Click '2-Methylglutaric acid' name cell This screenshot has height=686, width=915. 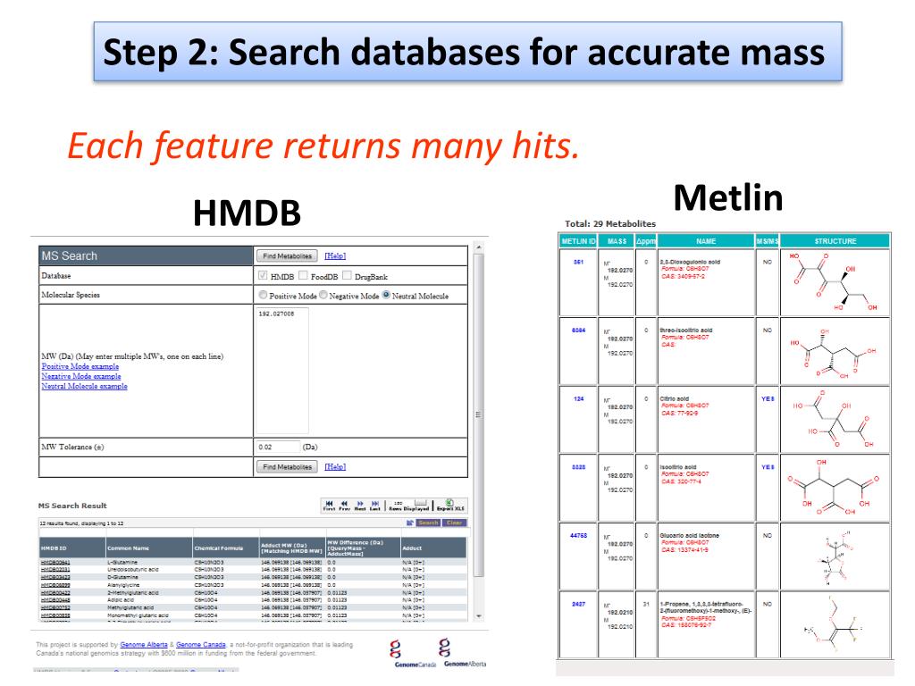[x=133, y=593]
